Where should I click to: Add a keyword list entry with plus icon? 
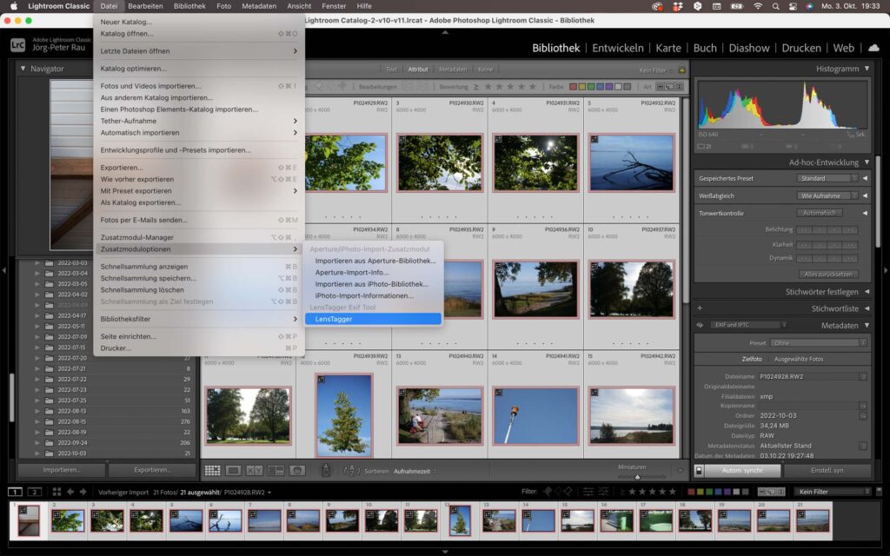tap(700, 308)
